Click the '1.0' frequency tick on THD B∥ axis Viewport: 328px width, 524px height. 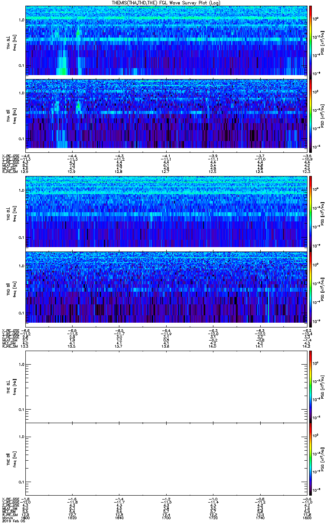click(x=21, y=266)
